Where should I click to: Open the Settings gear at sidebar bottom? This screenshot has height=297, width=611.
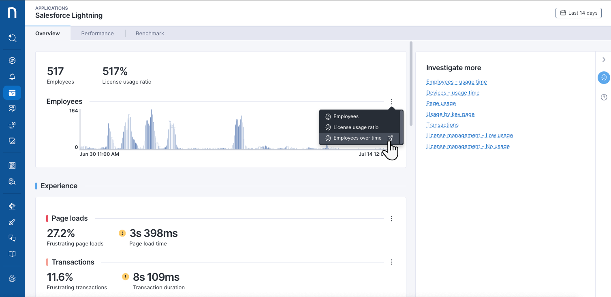click(x=12, y=279)
